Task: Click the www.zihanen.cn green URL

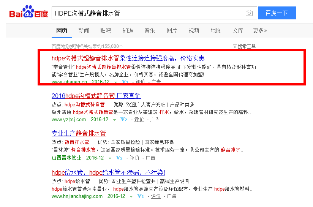Action: click(69, 82)
